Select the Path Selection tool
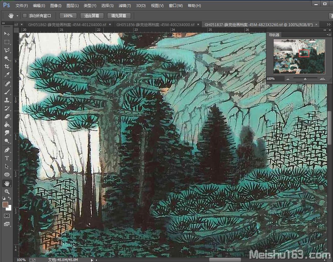 click(x=7, y=166)
